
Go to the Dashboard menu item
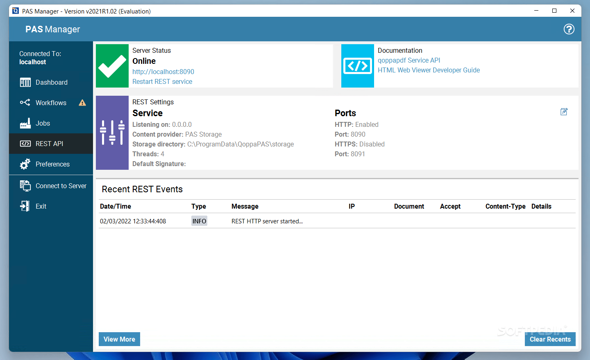click(x=51, y=82)
